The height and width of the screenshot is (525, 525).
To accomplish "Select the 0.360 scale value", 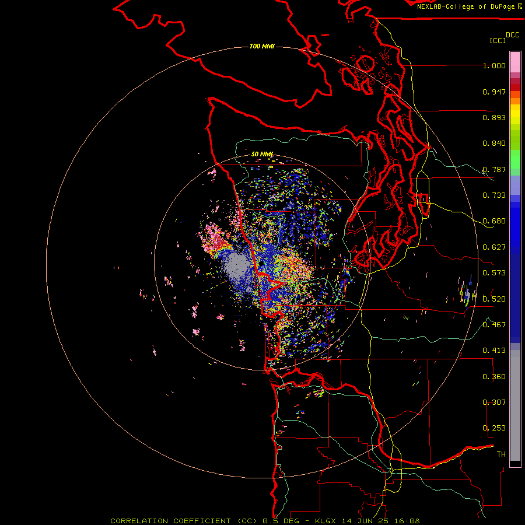I will click(494, 377).
